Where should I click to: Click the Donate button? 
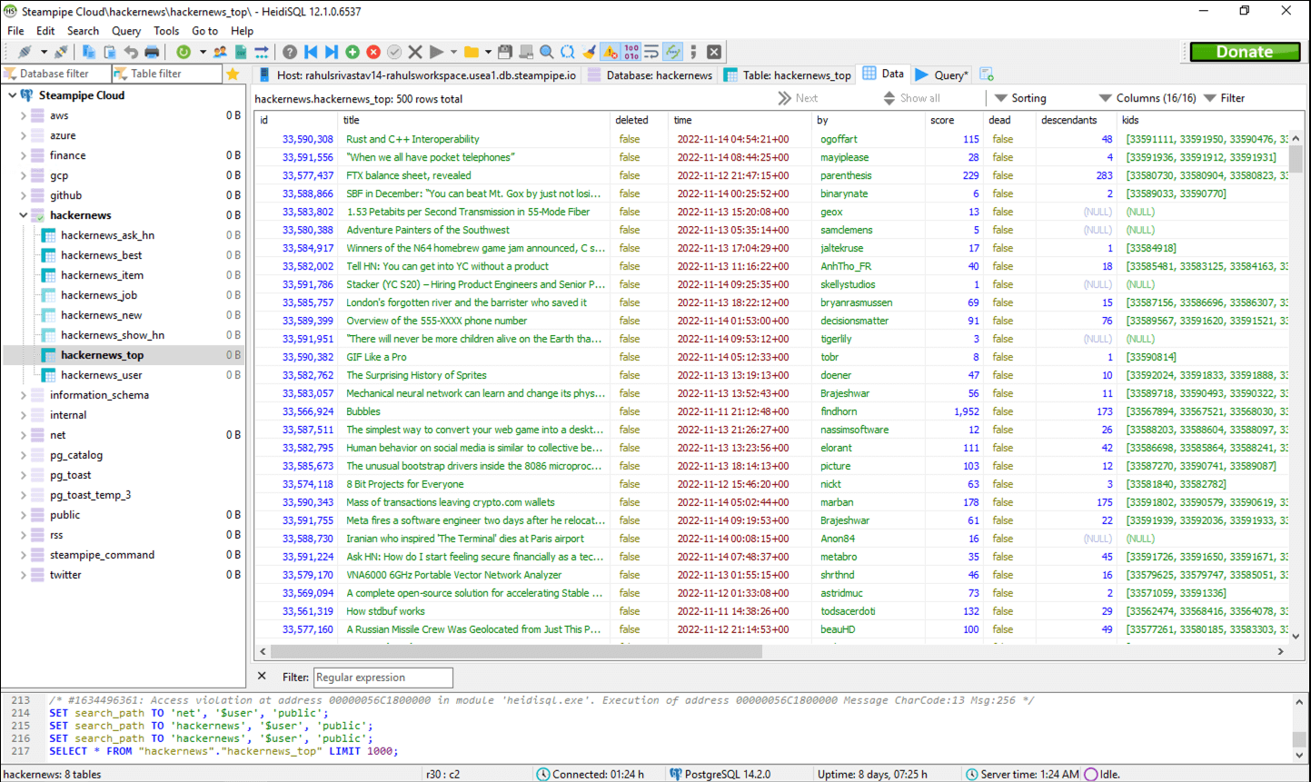click(1245, 52)
